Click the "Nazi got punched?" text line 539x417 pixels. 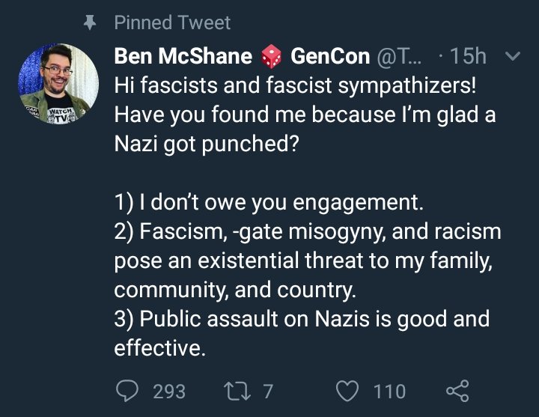[206, 144]
